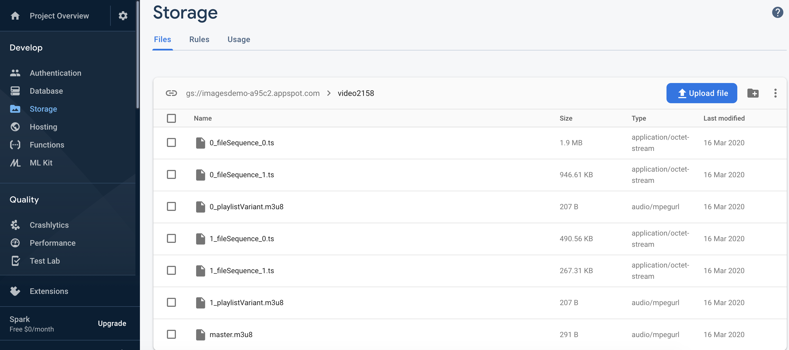Click the sidebar vertical scrollbar
The height and width of the screenshot is (350, 789).
(x=137, y=54)
